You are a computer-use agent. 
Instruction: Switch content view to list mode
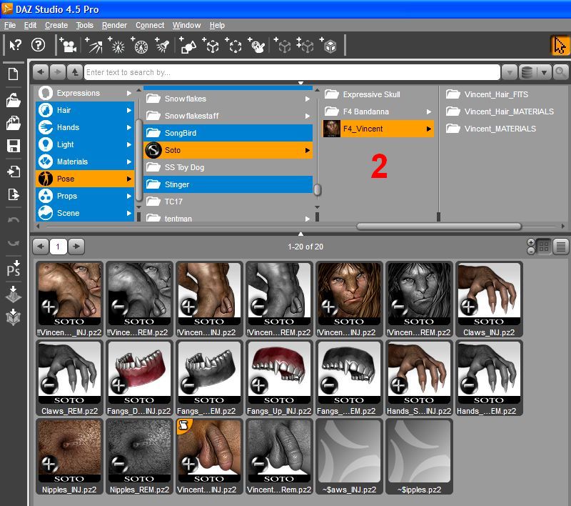[561, 247]
